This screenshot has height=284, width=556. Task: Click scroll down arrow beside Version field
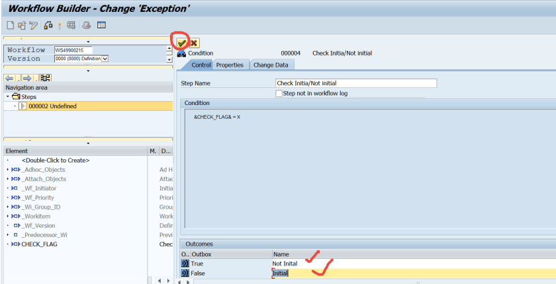coord(169,59)
